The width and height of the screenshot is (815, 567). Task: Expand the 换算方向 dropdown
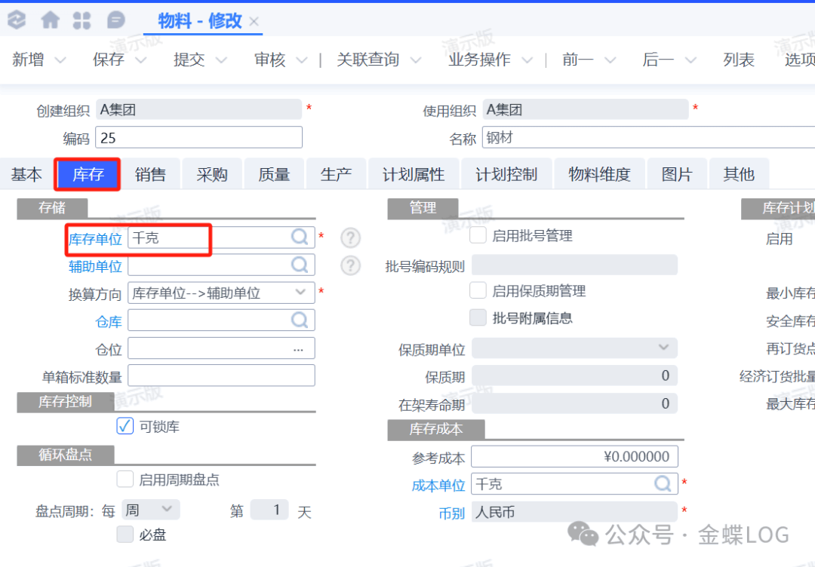pyautogui.click(x=300, y=293)
